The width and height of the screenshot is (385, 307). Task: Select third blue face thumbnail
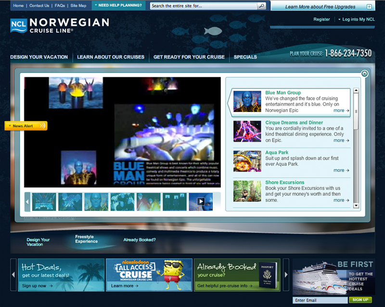click(x=96, y=202)
